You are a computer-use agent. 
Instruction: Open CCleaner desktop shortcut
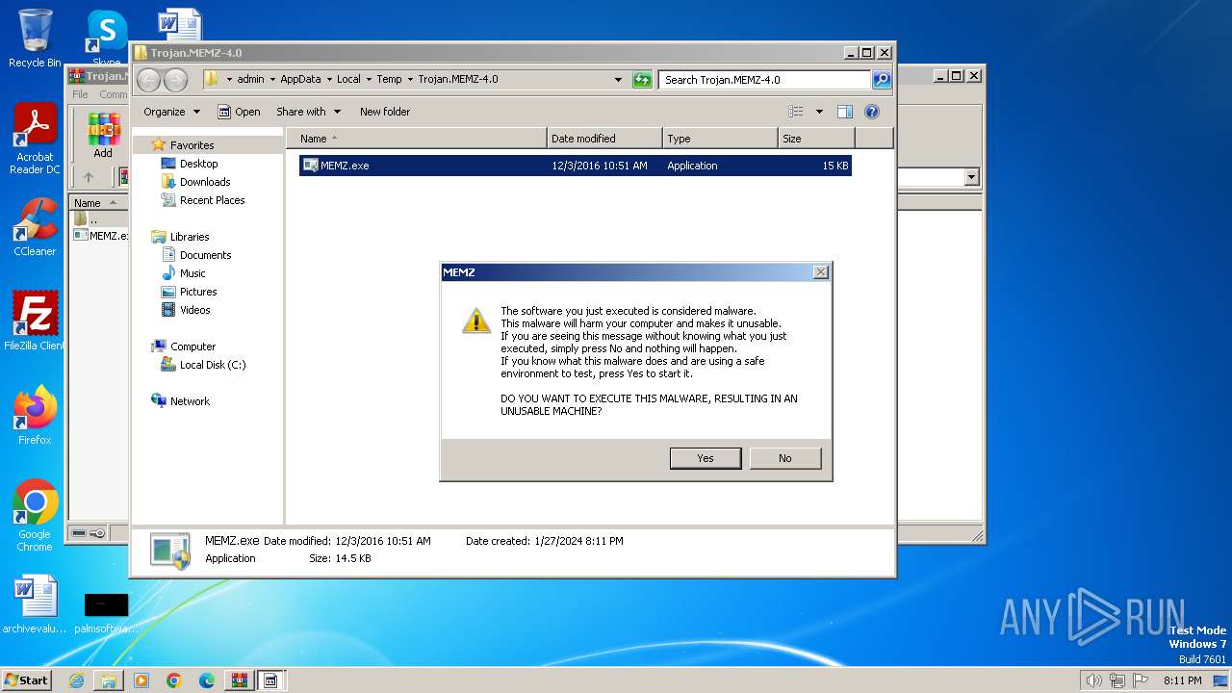tap(35, 227)
